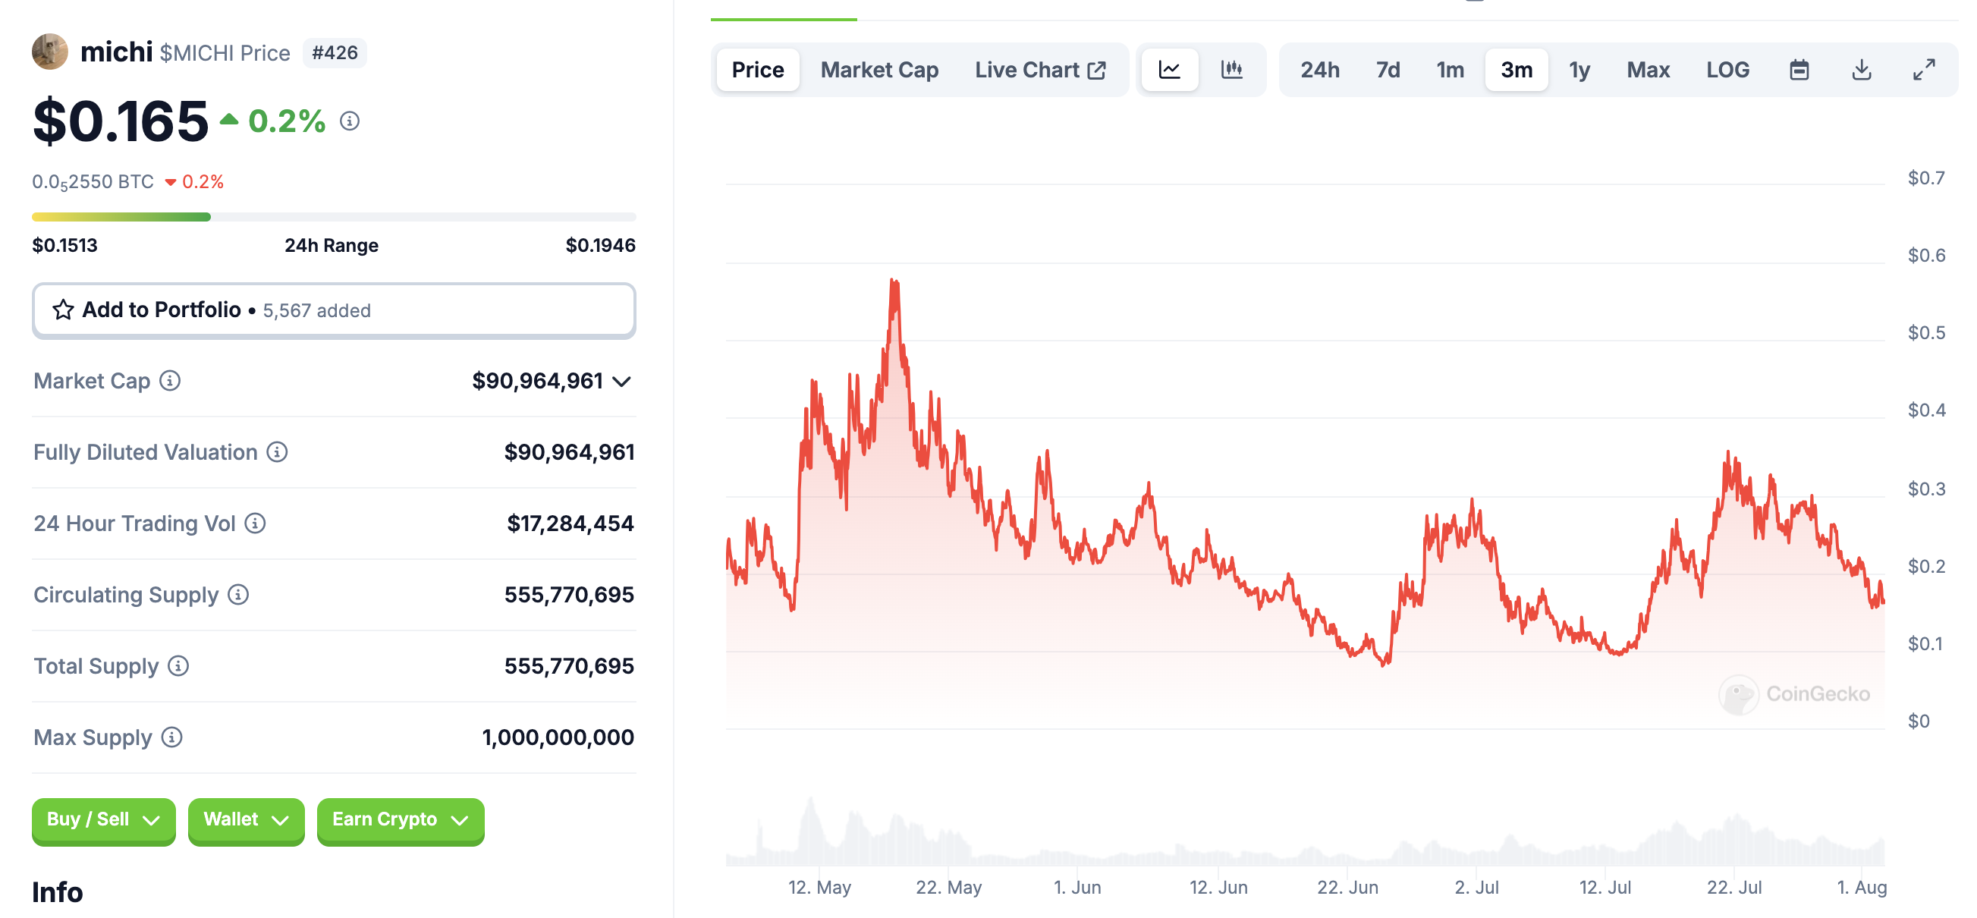This screenshot has width=1977, height=918.
Task: Enable logarithmic scale with LOG toggle
Action: pyautogui.click(x=1727, y=70)
